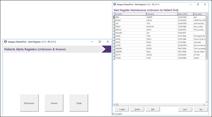Open the Known alerts register
212x117 pixels.
[x=54, y=103]
